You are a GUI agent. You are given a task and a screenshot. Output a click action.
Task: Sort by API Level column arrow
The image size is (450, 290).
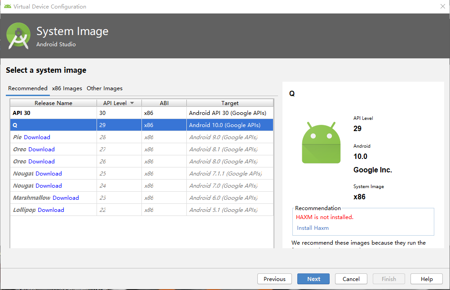(x=132, y=103)
